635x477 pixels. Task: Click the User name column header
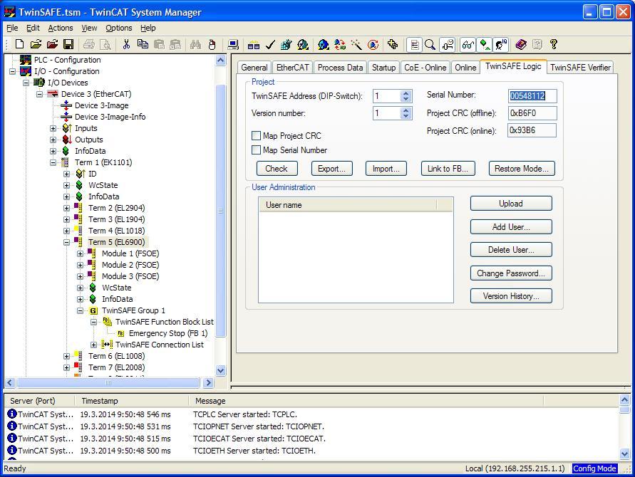point(348,205)
